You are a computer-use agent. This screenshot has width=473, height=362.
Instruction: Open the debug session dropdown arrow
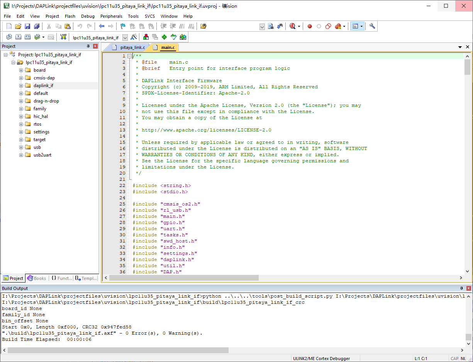click(x=299, y=27)
